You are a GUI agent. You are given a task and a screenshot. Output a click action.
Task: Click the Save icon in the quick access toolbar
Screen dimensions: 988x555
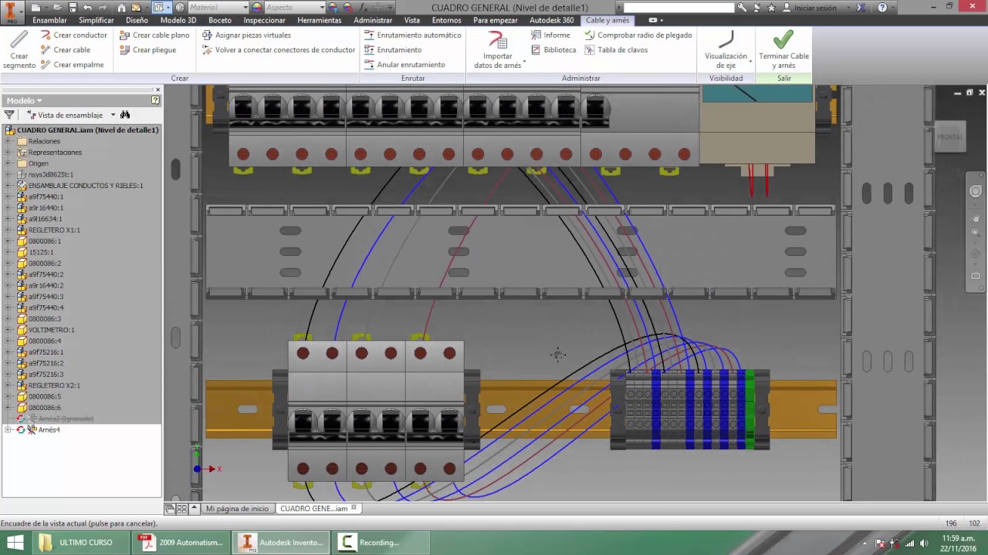pos(72,8)
